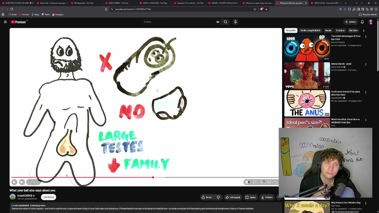
Task: Select the Wszystkie filter chip
Action: click(291, 30)
